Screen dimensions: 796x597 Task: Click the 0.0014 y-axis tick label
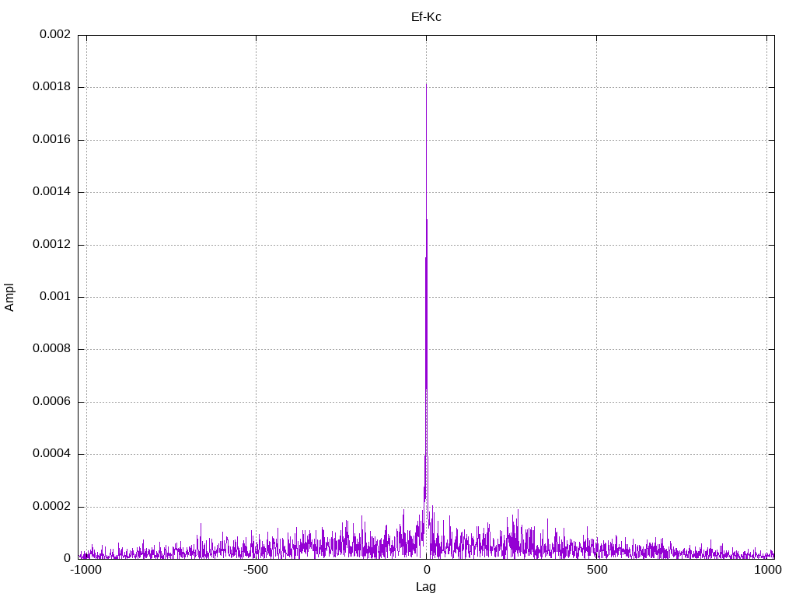click(51, 192)
